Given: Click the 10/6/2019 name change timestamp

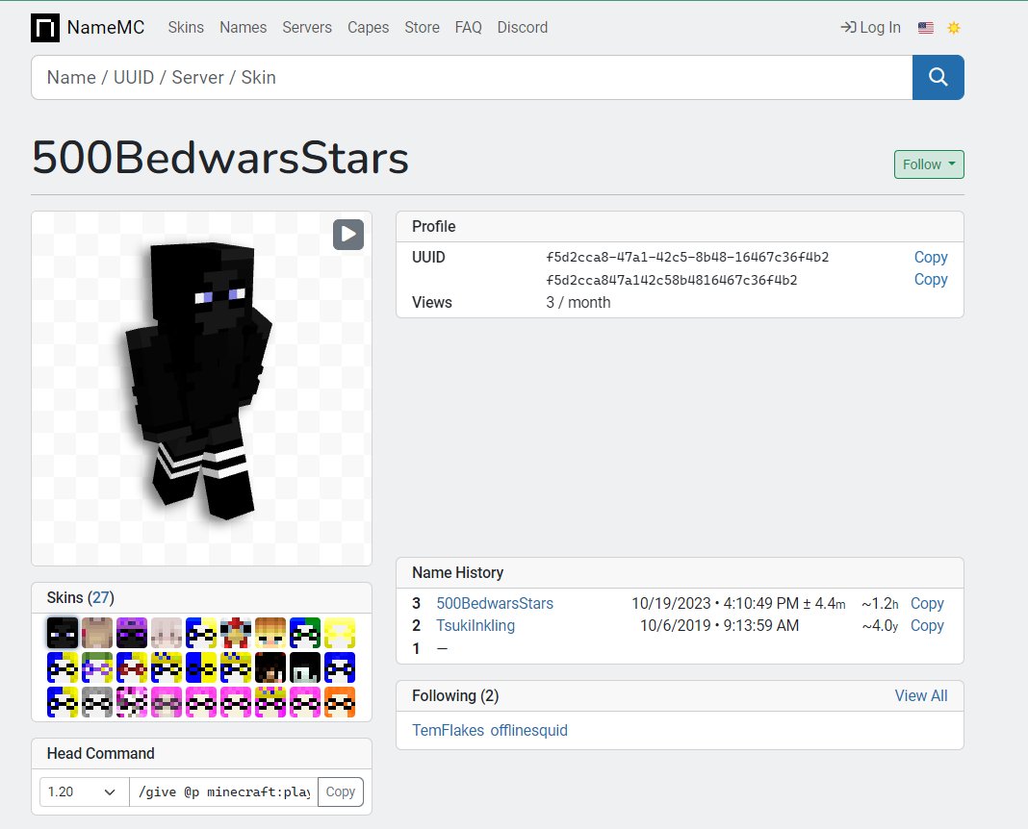Looking at the screenshot, I should [x=719, y=625].
